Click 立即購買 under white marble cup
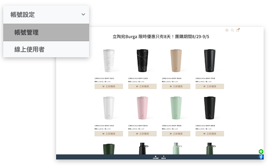 point(109,86)
